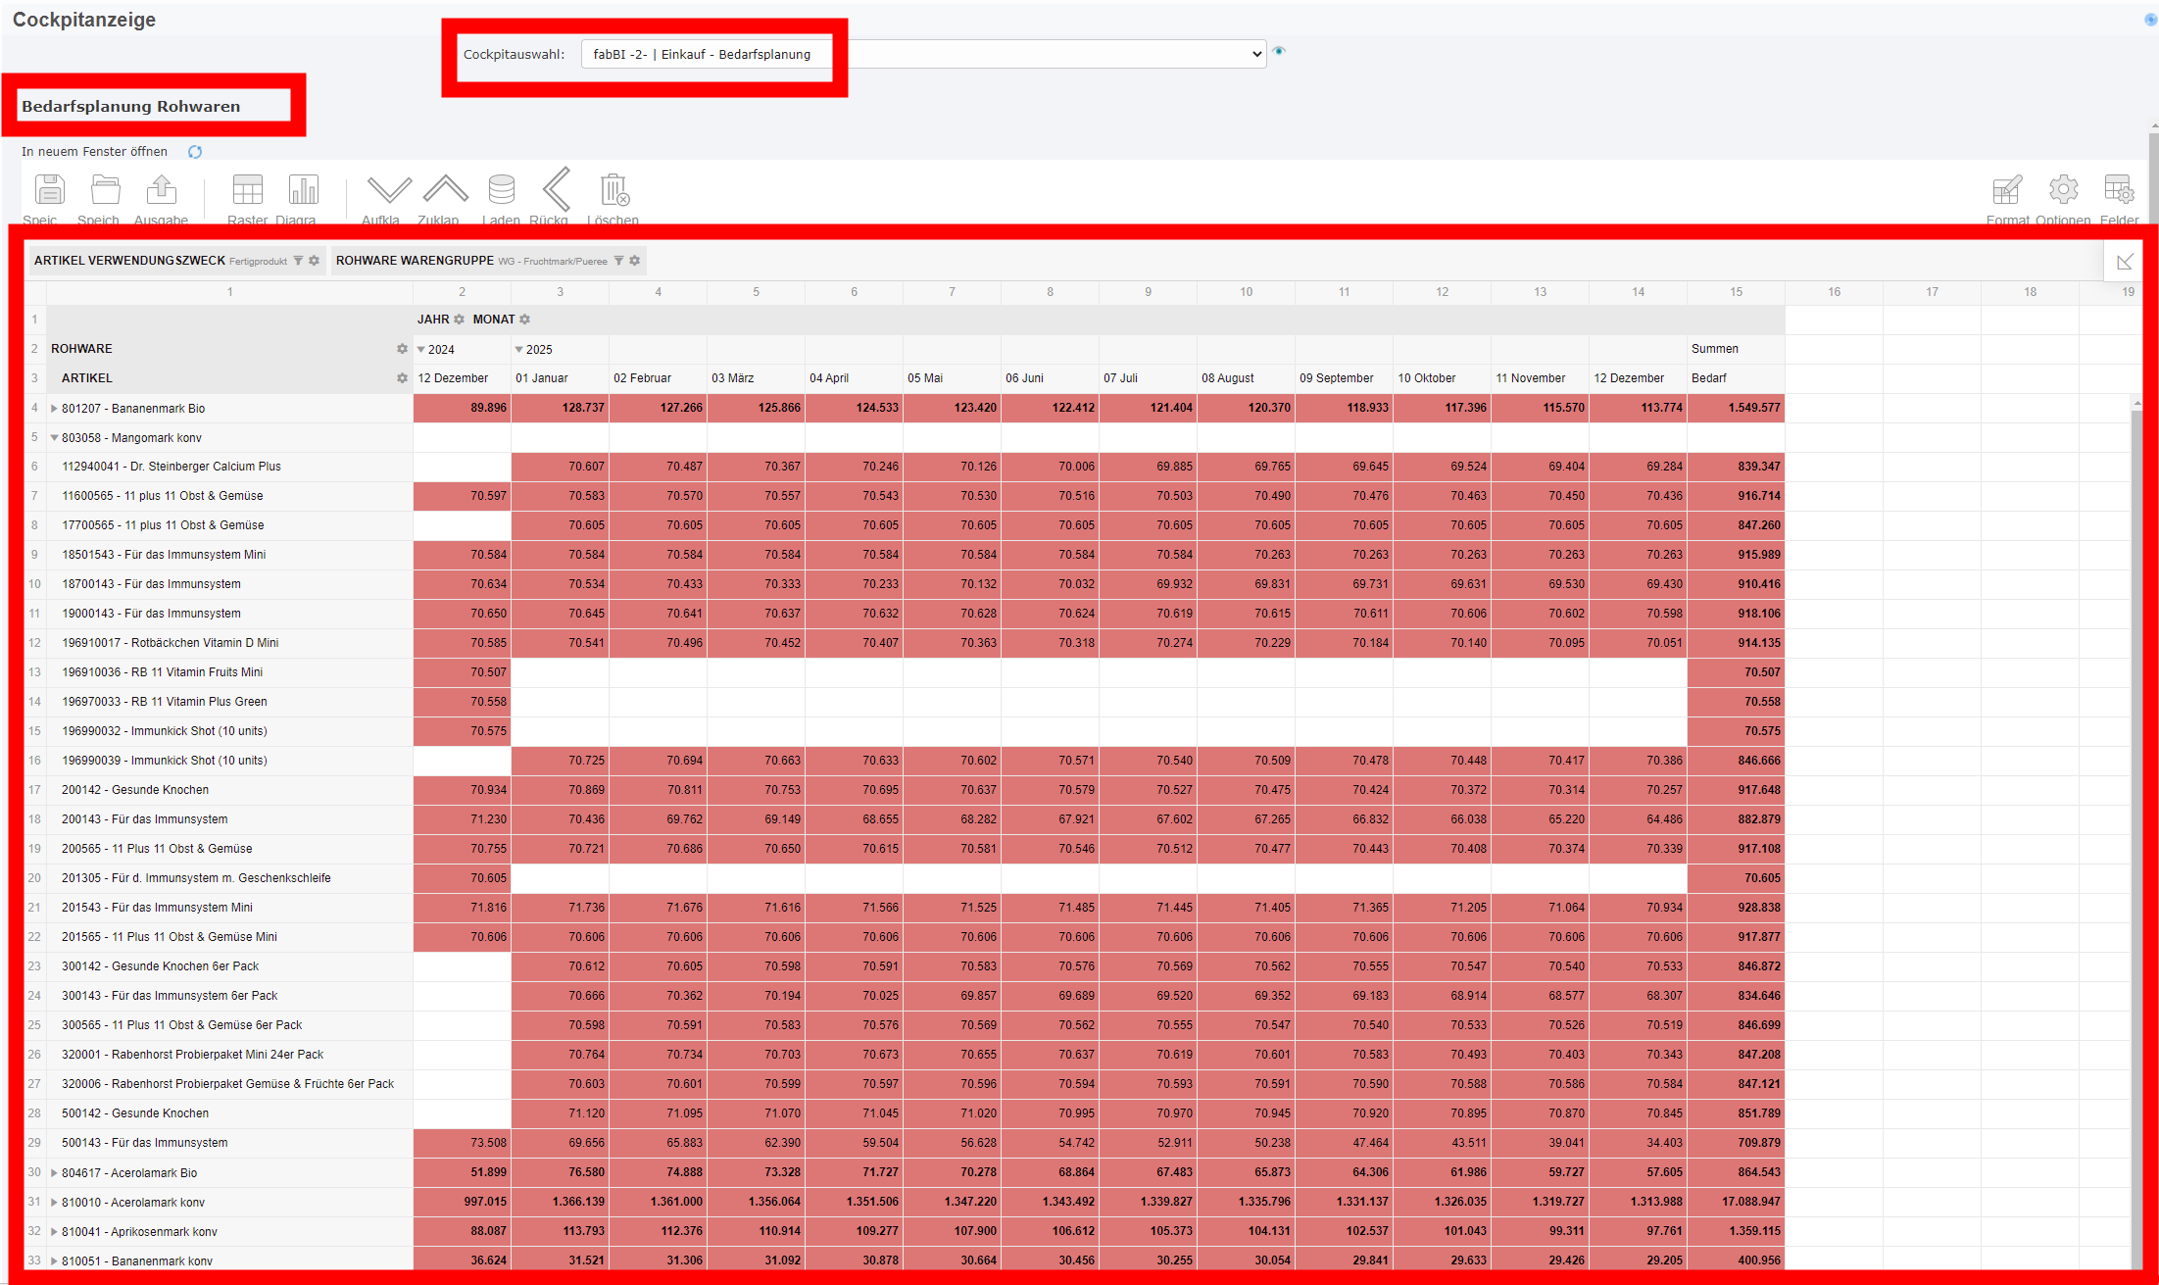Click Zuklappen collapse-all toolbar button

coord(445,190)
